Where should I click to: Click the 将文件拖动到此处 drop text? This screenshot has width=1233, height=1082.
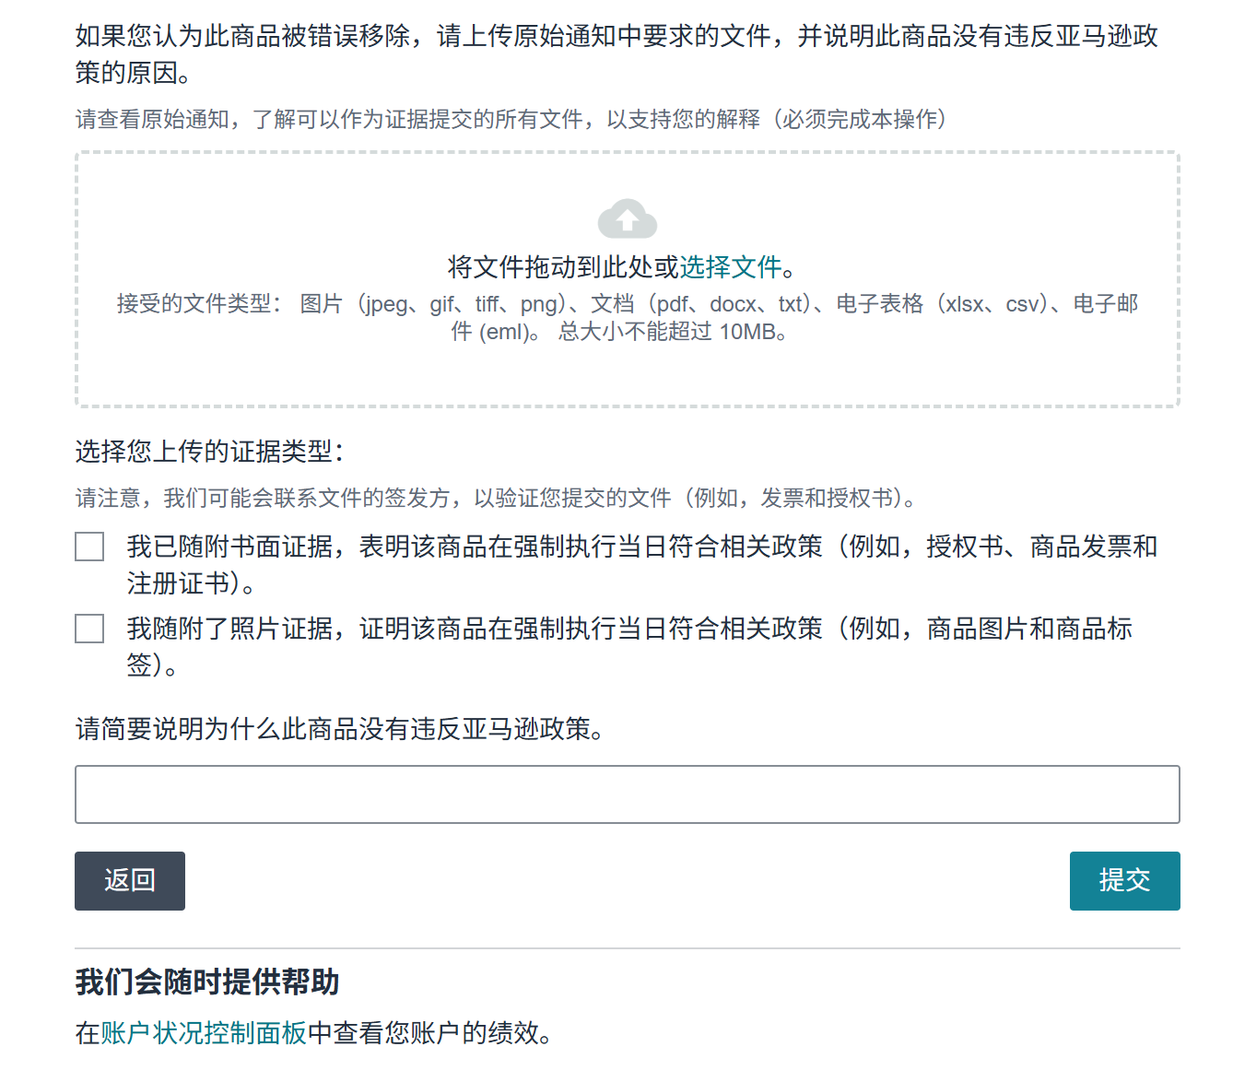pos(562,267)
